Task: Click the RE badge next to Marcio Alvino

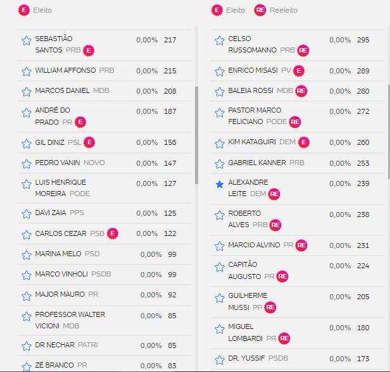Action: 301,245
